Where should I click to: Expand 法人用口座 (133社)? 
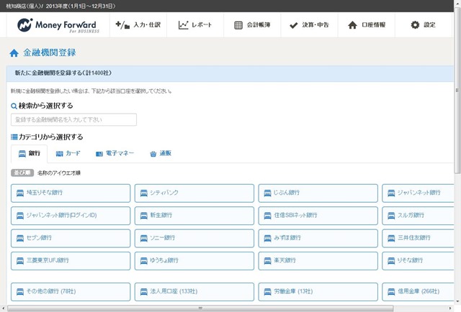pyautogui.click(x=194, y=292)
